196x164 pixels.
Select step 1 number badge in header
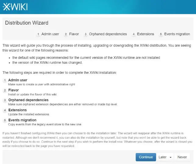(38, 34)
